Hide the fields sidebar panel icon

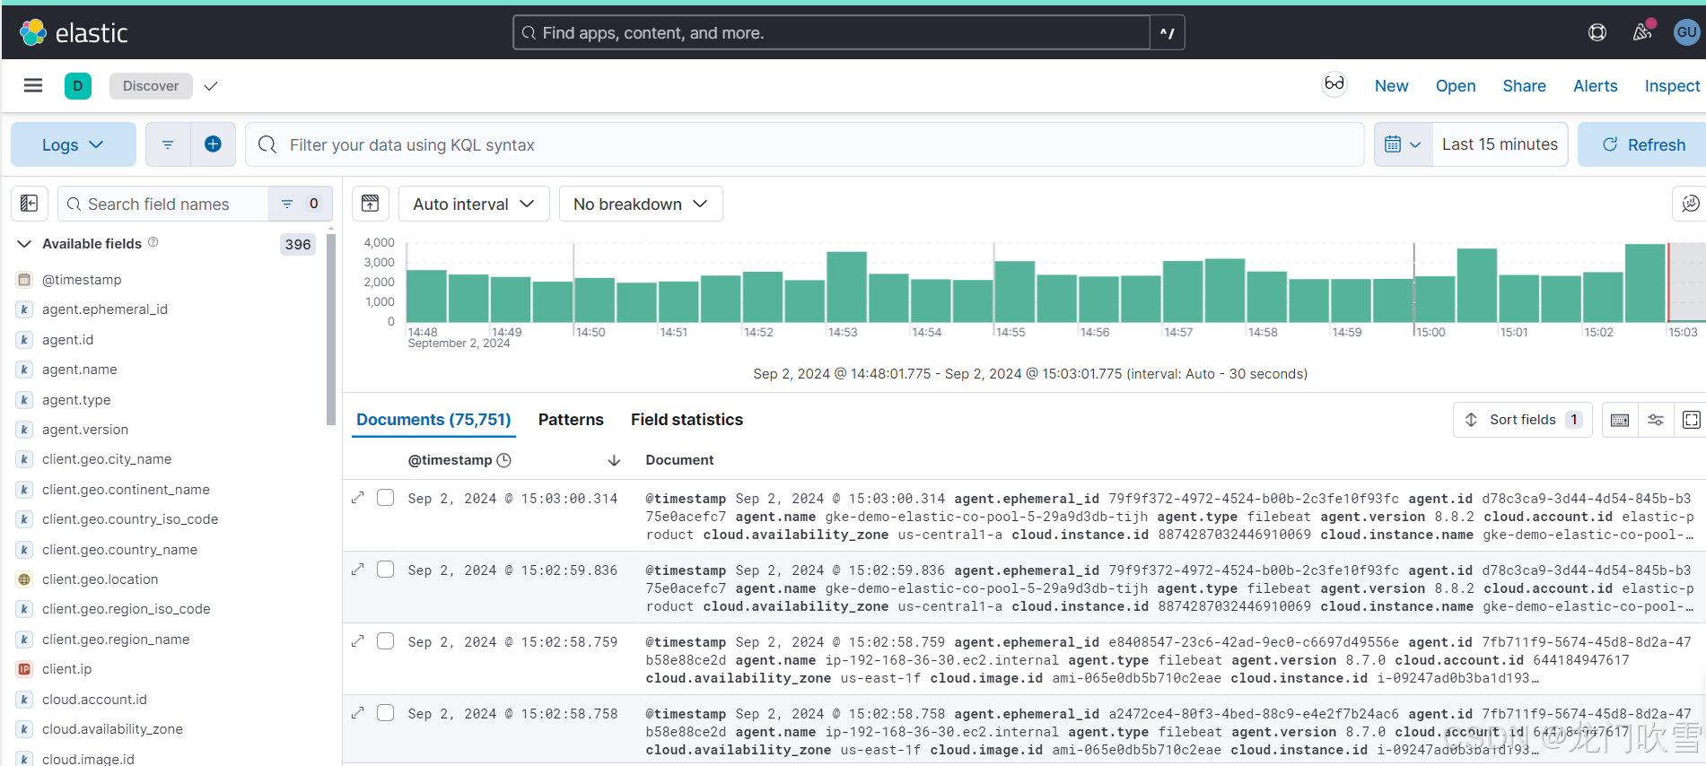click(x=29, y=204)
